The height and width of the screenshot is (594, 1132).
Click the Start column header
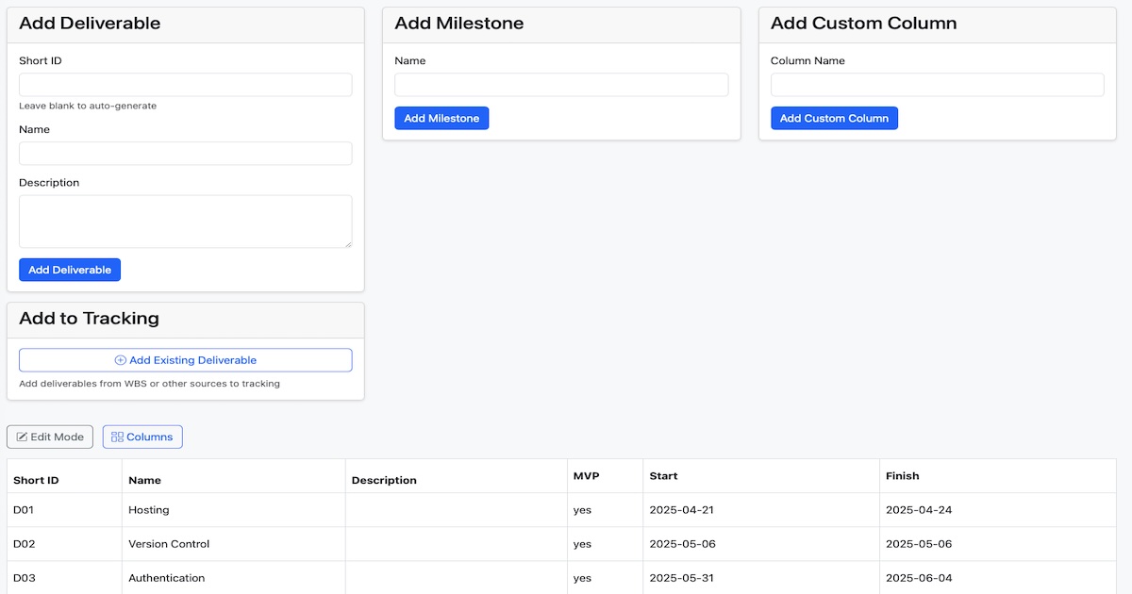pos(761,476)
